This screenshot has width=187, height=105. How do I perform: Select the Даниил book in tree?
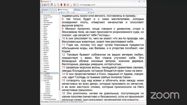(46, 26)
